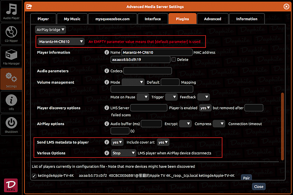Open the Send LMS metadata yes dropdown
Screen dimensions: 293x195
pos(117,142)
